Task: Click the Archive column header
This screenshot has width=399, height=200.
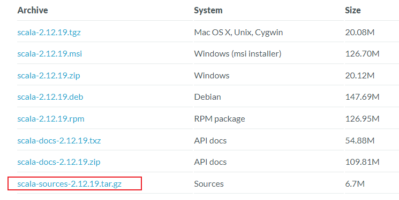Action: pos(33,10)
